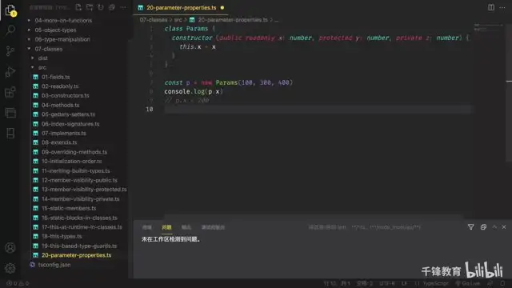
Task: Select the 问题 problems tab
Action: tap(166, 227)
